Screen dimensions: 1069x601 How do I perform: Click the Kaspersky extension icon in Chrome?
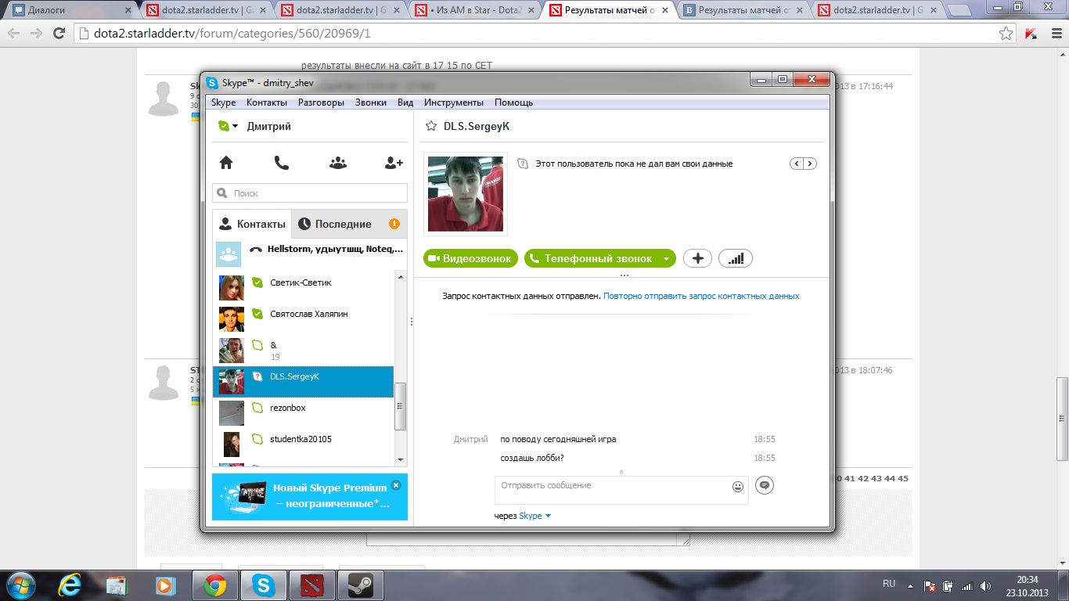tap(1031, 34)
